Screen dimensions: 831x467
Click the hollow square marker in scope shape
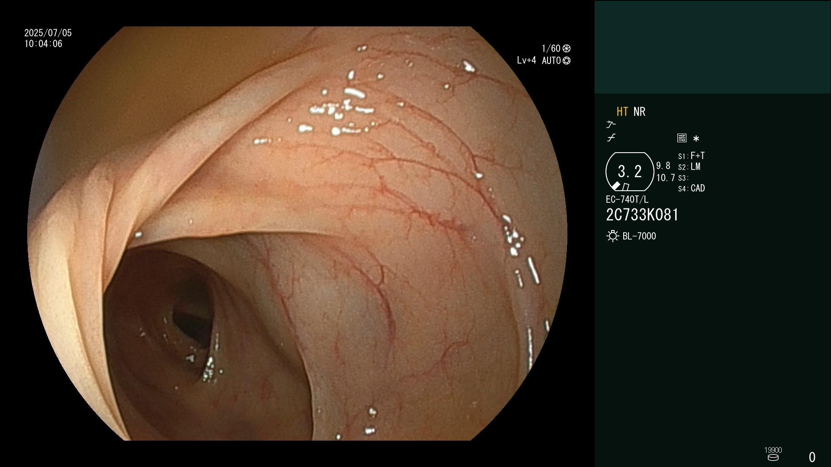tap(625, 187)
